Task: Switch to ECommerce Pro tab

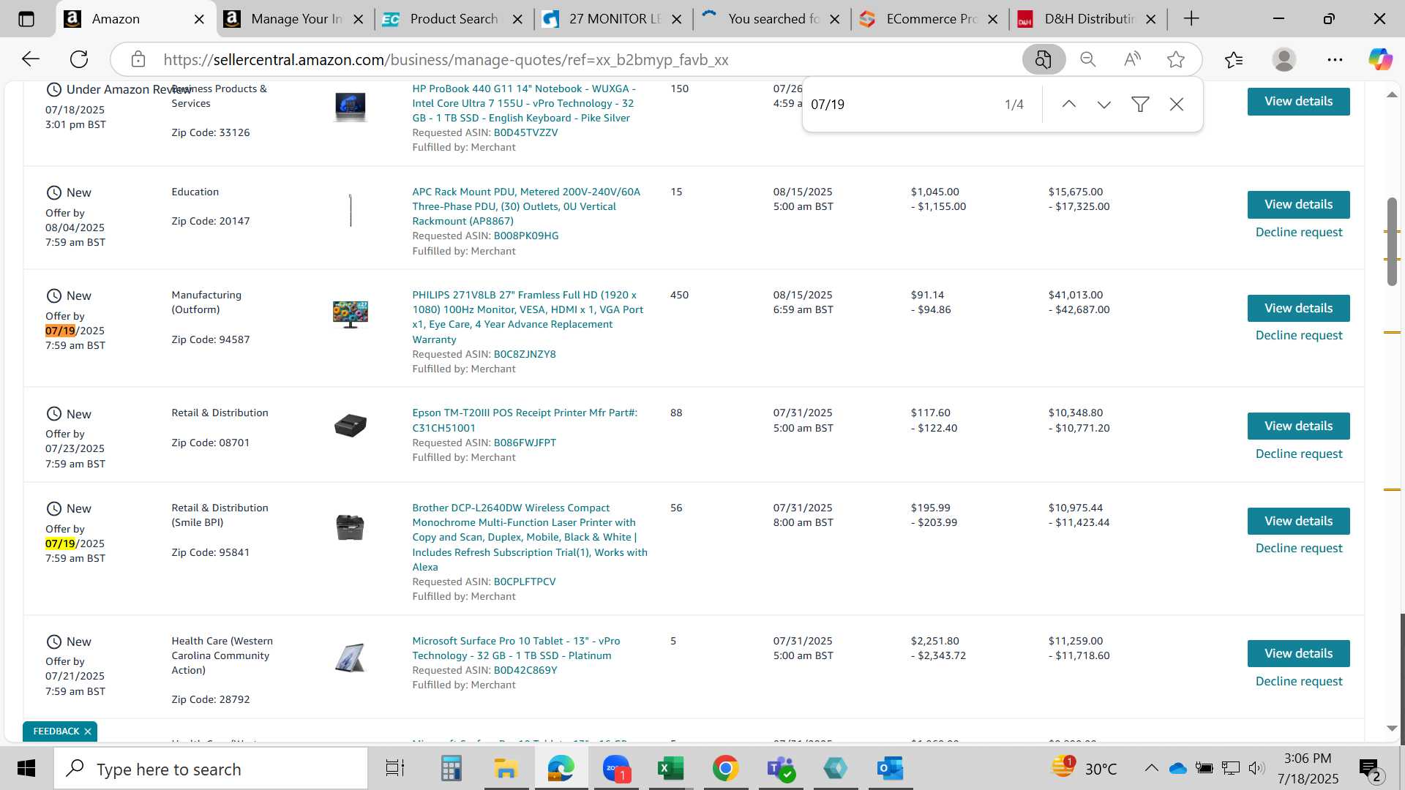Action: [931, 19]
